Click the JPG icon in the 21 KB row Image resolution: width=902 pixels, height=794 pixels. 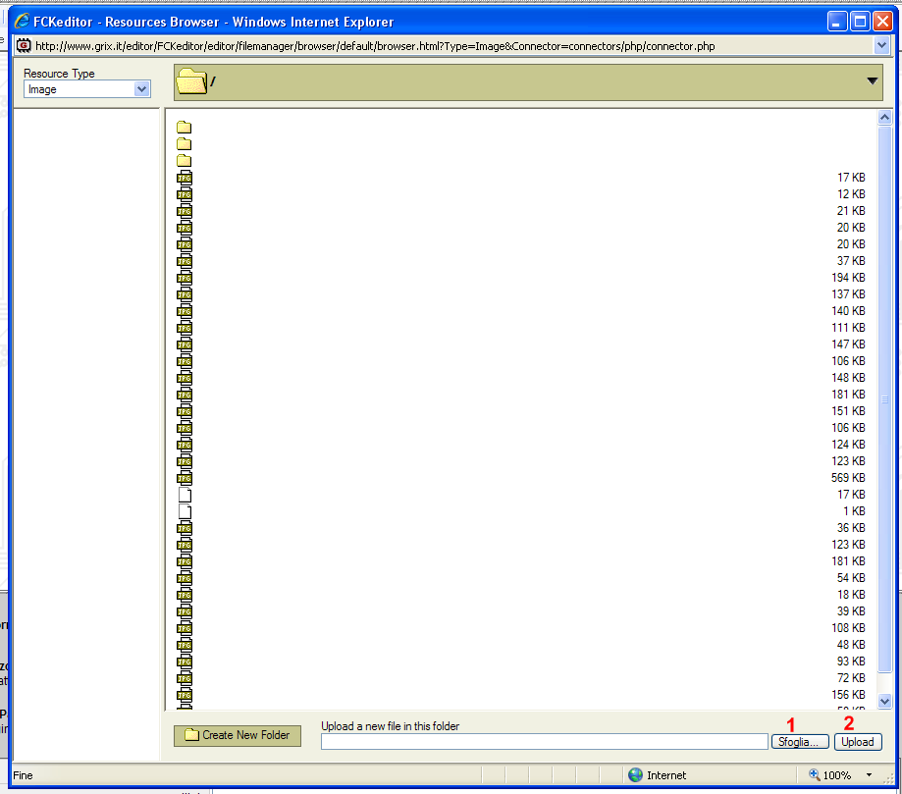coord(185,211)
